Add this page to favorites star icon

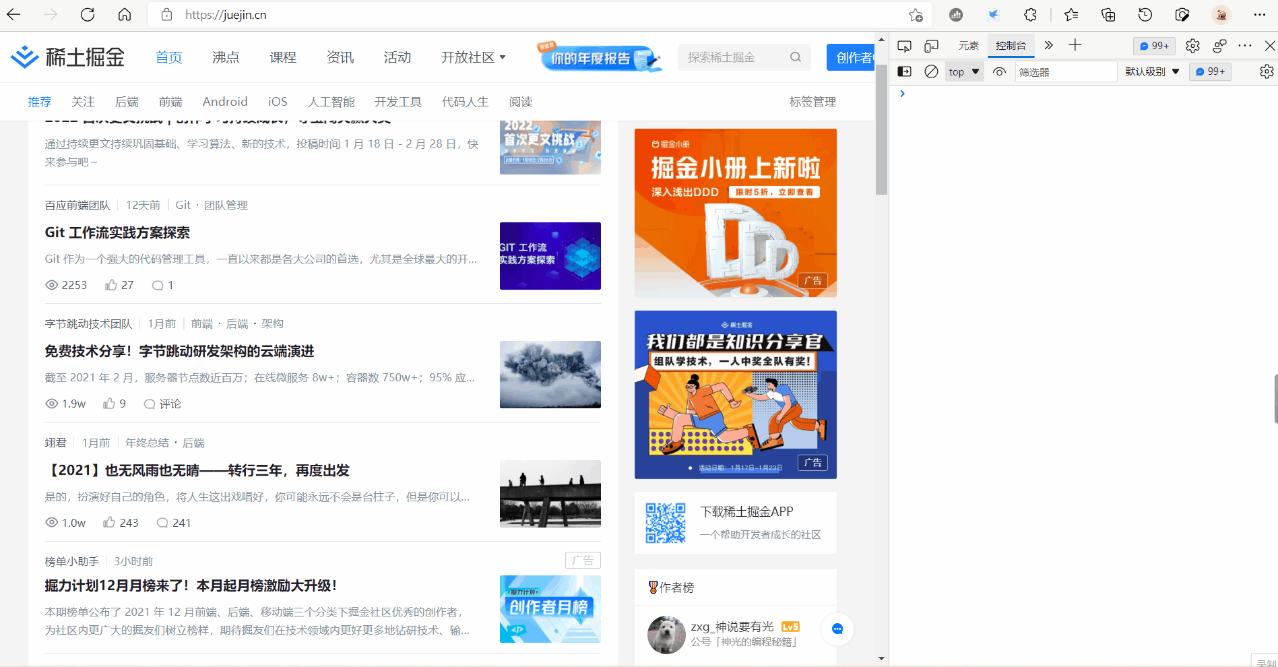click(916, 15)
